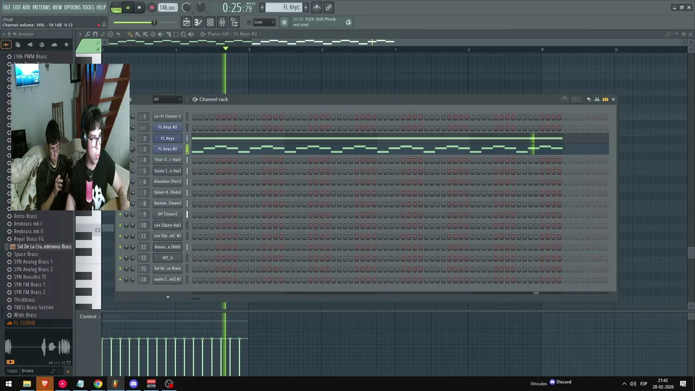
Task: Select SYN Analog Brass 1 preset
Action: coord(33,262)
